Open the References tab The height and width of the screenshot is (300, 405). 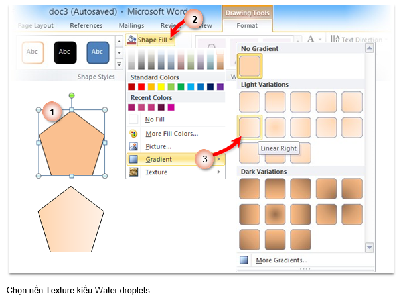tap(86, 26)
